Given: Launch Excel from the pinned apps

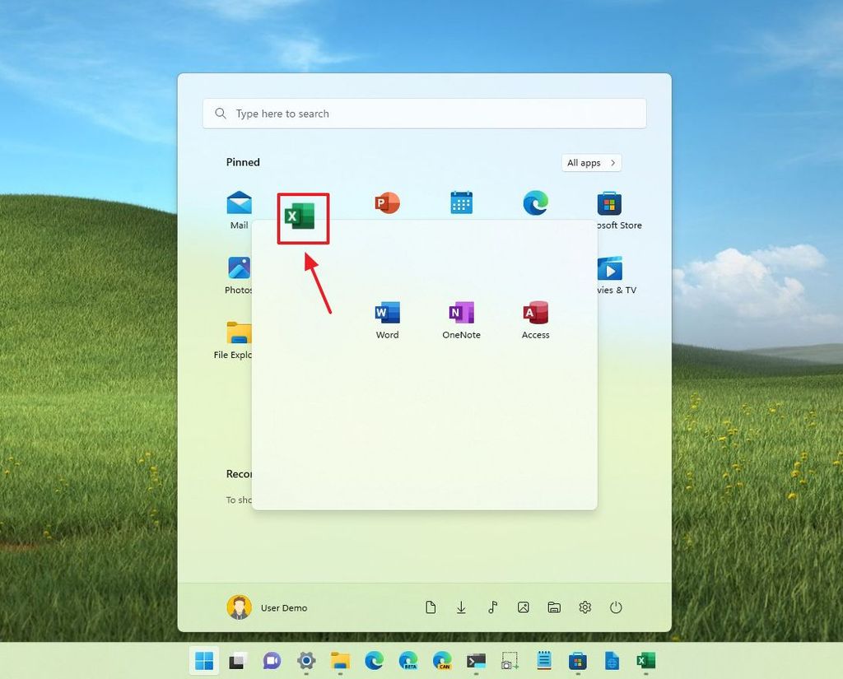Looking at the screenshot, I should (303, 216).
